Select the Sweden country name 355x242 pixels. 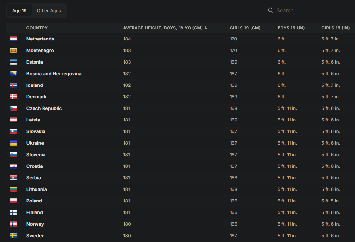(35, 236)
